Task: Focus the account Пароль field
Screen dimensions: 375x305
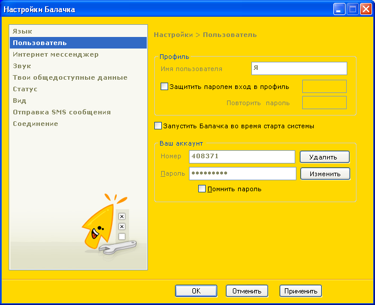Action: point(242,173)
